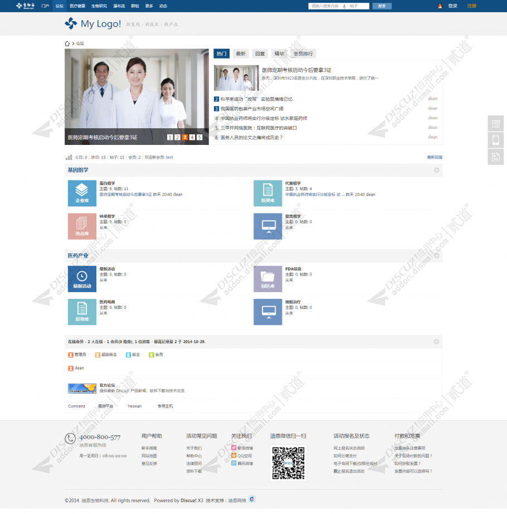
Task: Click the mobile phone icon on right sidebar
Action: click(495, 140)
